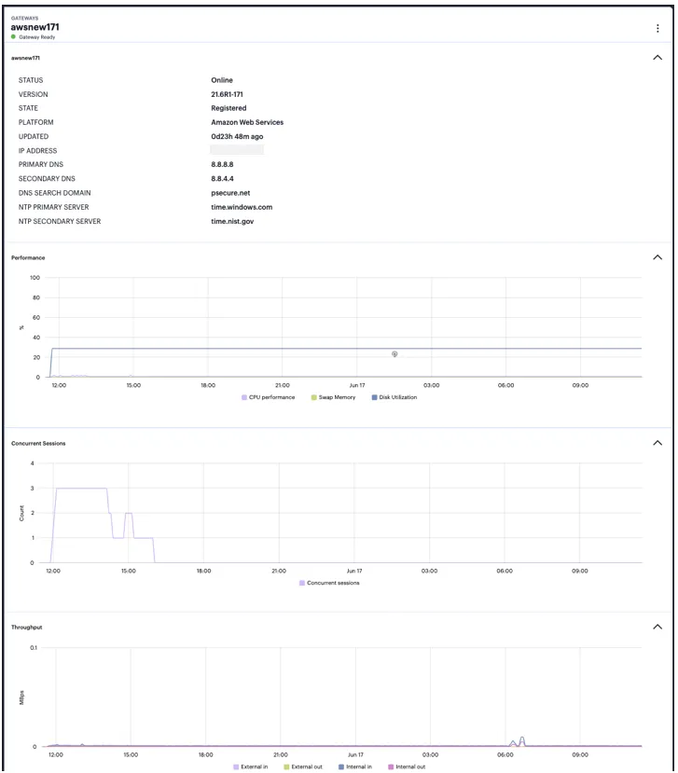This screenshot has width=678, height=773.
Task: Select the Amazon Web Services platform value
Action: click(247, 122)
